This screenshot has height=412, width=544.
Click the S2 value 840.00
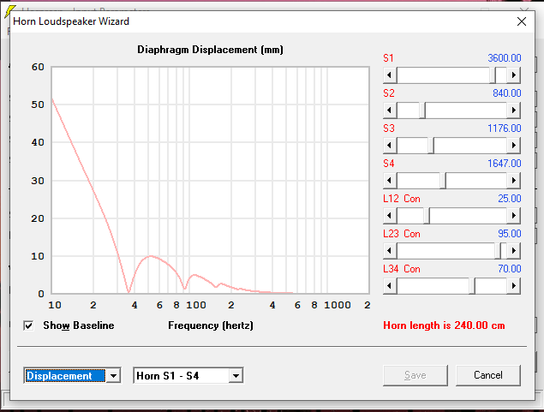[507, 93]
